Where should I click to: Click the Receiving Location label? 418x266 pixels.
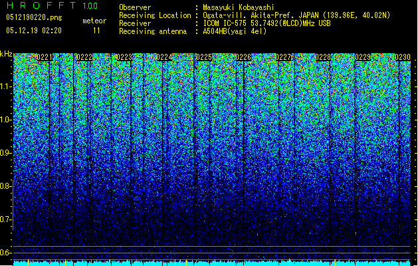click(155, 15)
